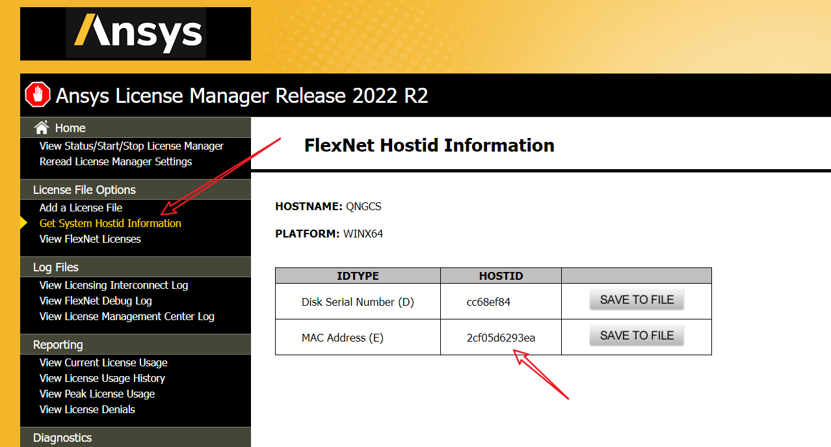Click the Diagnostics section header

(x=135, y=437)
